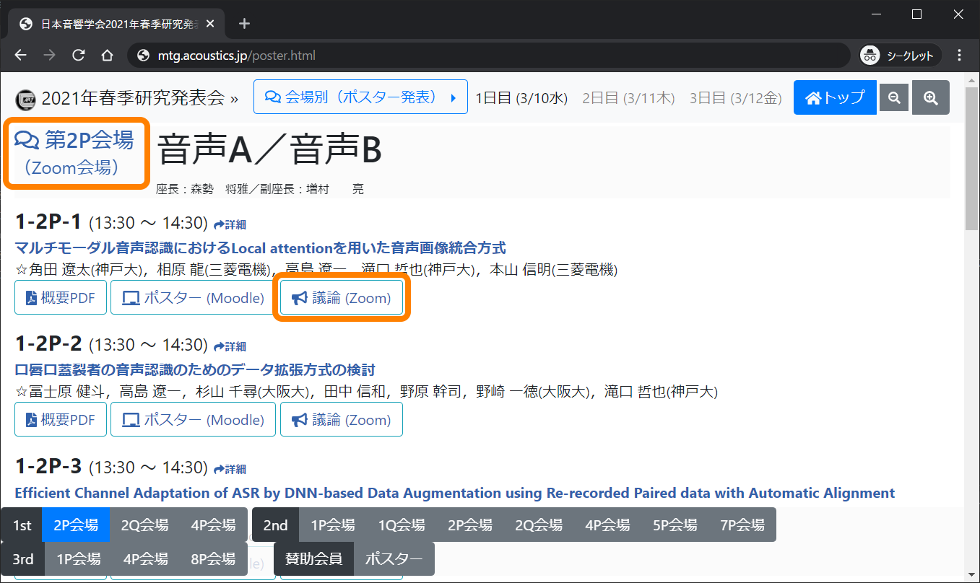Open the マルチモーダル音声認識 paper title link
This screenshot has width=980, height=583.
260,248
